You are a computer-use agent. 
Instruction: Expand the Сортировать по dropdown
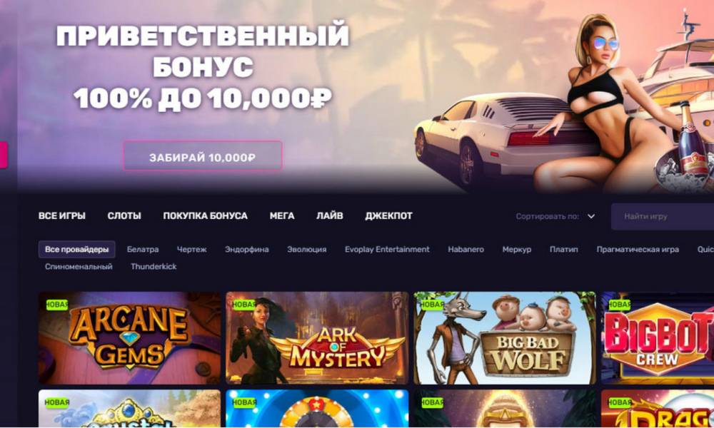point(555,217)
